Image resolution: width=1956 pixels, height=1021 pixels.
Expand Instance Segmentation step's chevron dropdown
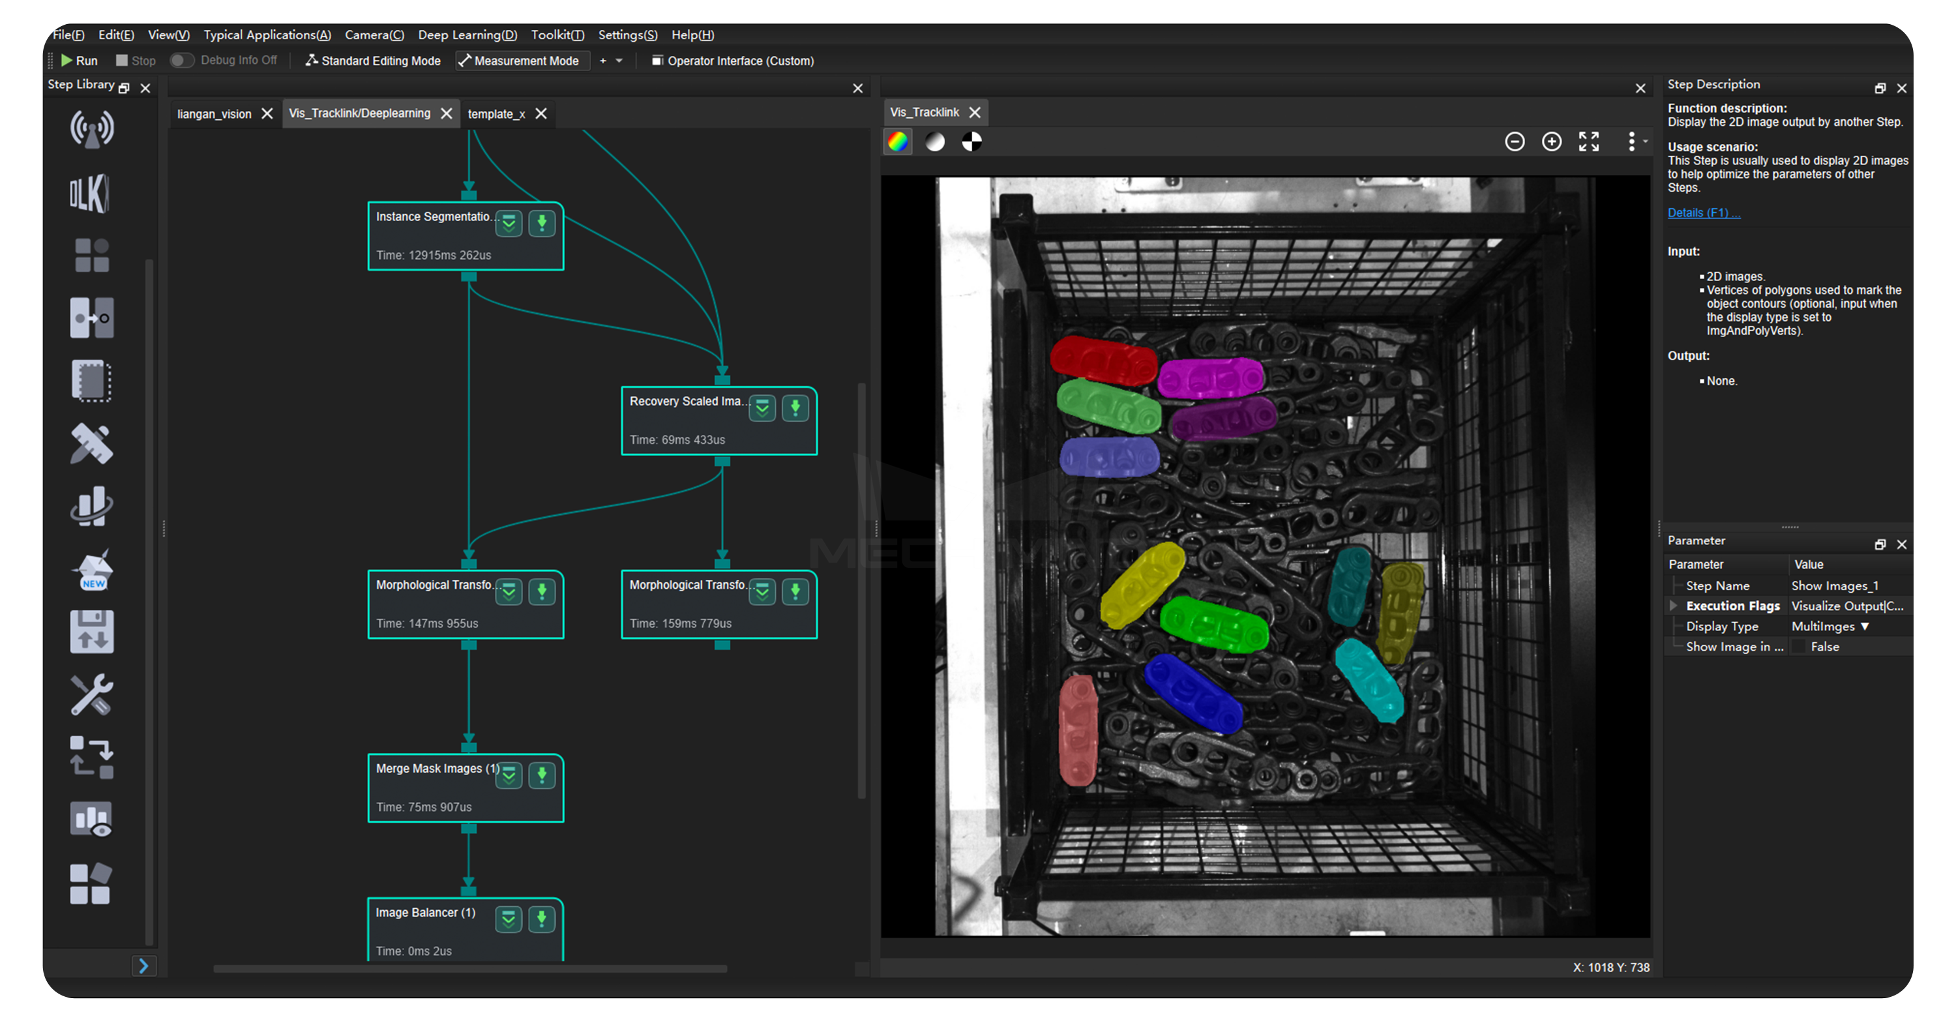click(509, 223)
